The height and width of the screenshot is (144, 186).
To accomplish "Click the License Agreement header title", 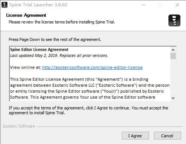I will coord(26,15).
